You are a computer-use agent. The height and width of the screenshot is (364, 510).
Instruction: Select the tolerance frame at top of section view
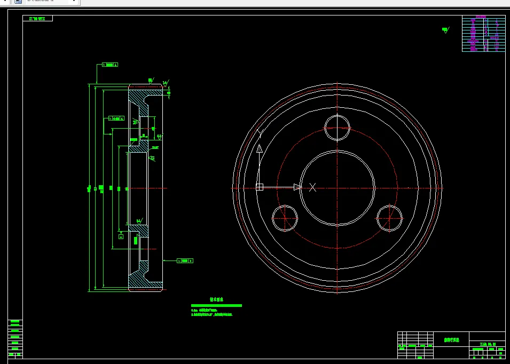pos(110,65)
